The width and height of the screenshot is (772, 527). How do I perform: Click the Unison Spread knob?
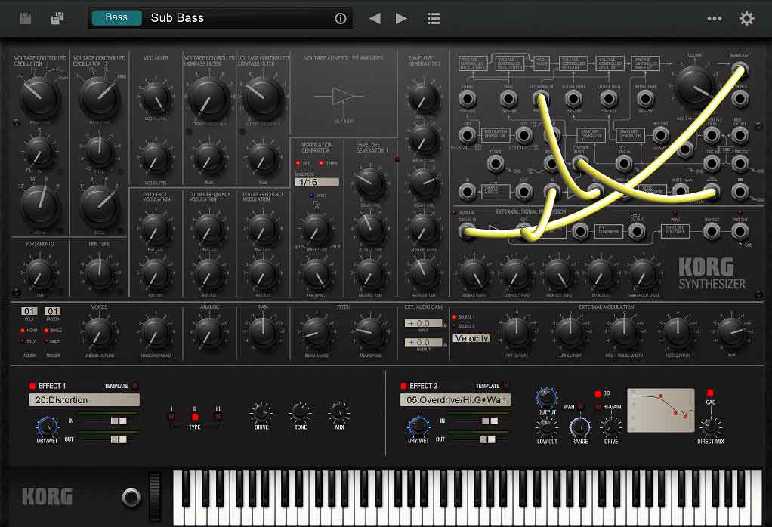156,333
